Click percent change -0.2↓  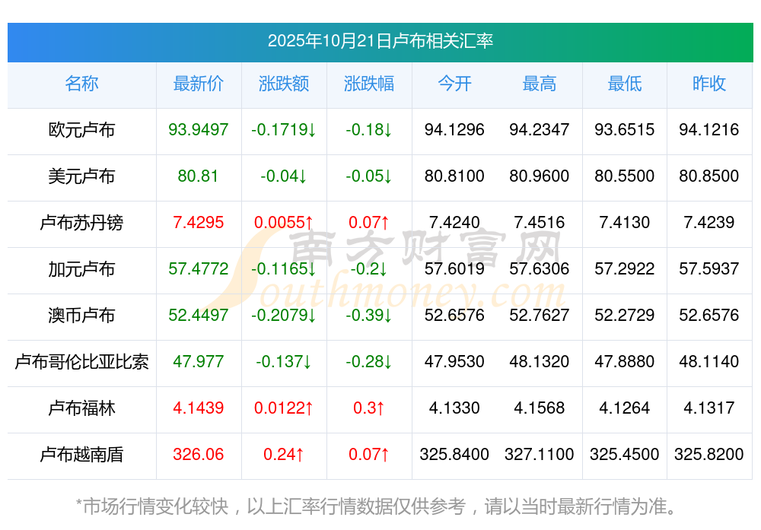369,268
